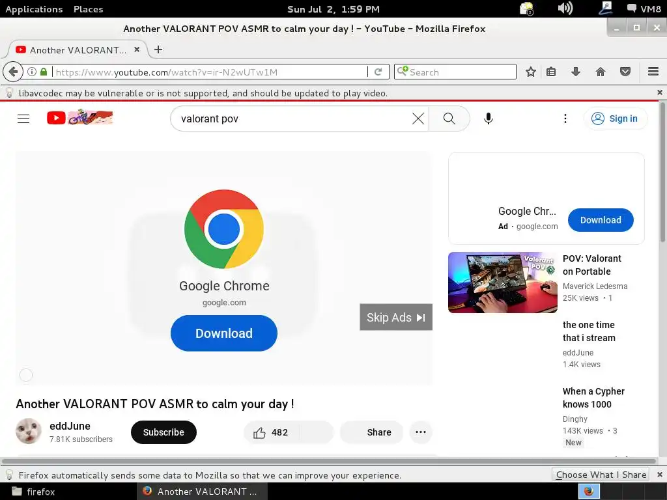
Task: Clear the valorant pov search text
Action: coord(418,118)
